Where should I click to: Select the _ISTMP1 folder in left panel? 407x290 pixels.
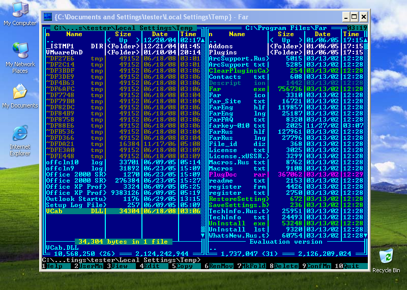pyautogui.click(x=123, y=46)
